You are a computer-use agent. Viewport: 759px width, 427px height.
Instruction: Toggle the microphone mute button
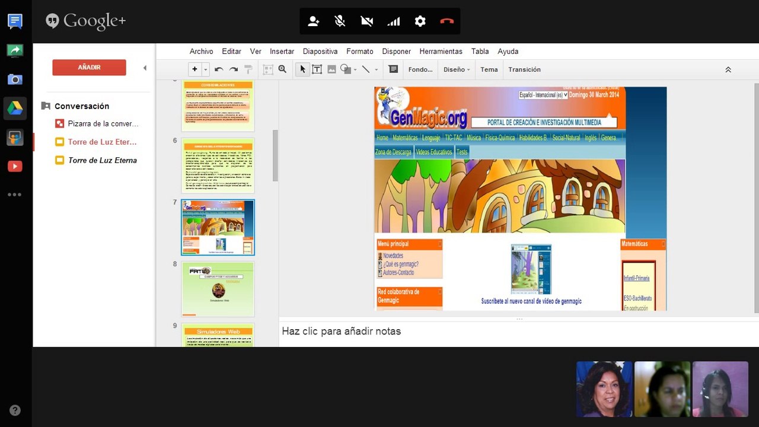[x=340, y=21]
